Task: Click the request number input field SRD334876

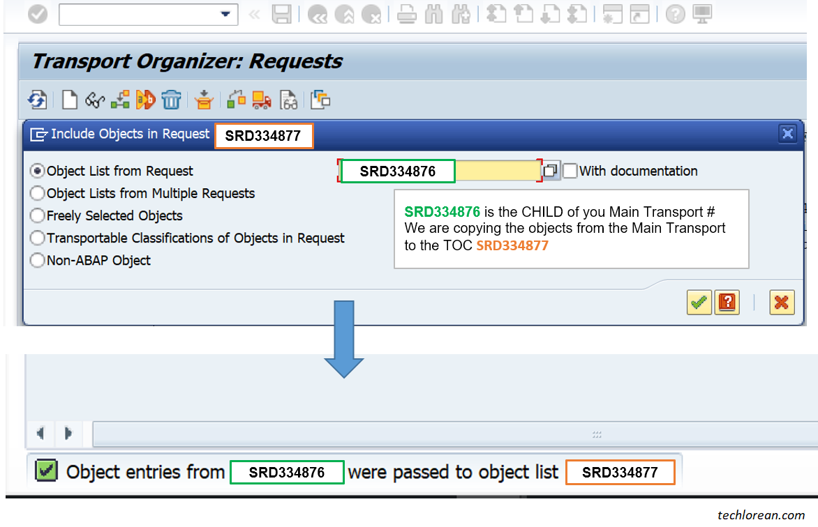Action: coord(440,171)
